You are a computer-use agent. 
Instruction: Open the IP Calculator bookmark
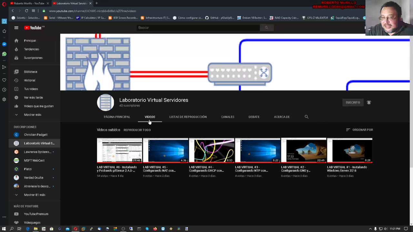pyautogui.click(x=91, y=18)
